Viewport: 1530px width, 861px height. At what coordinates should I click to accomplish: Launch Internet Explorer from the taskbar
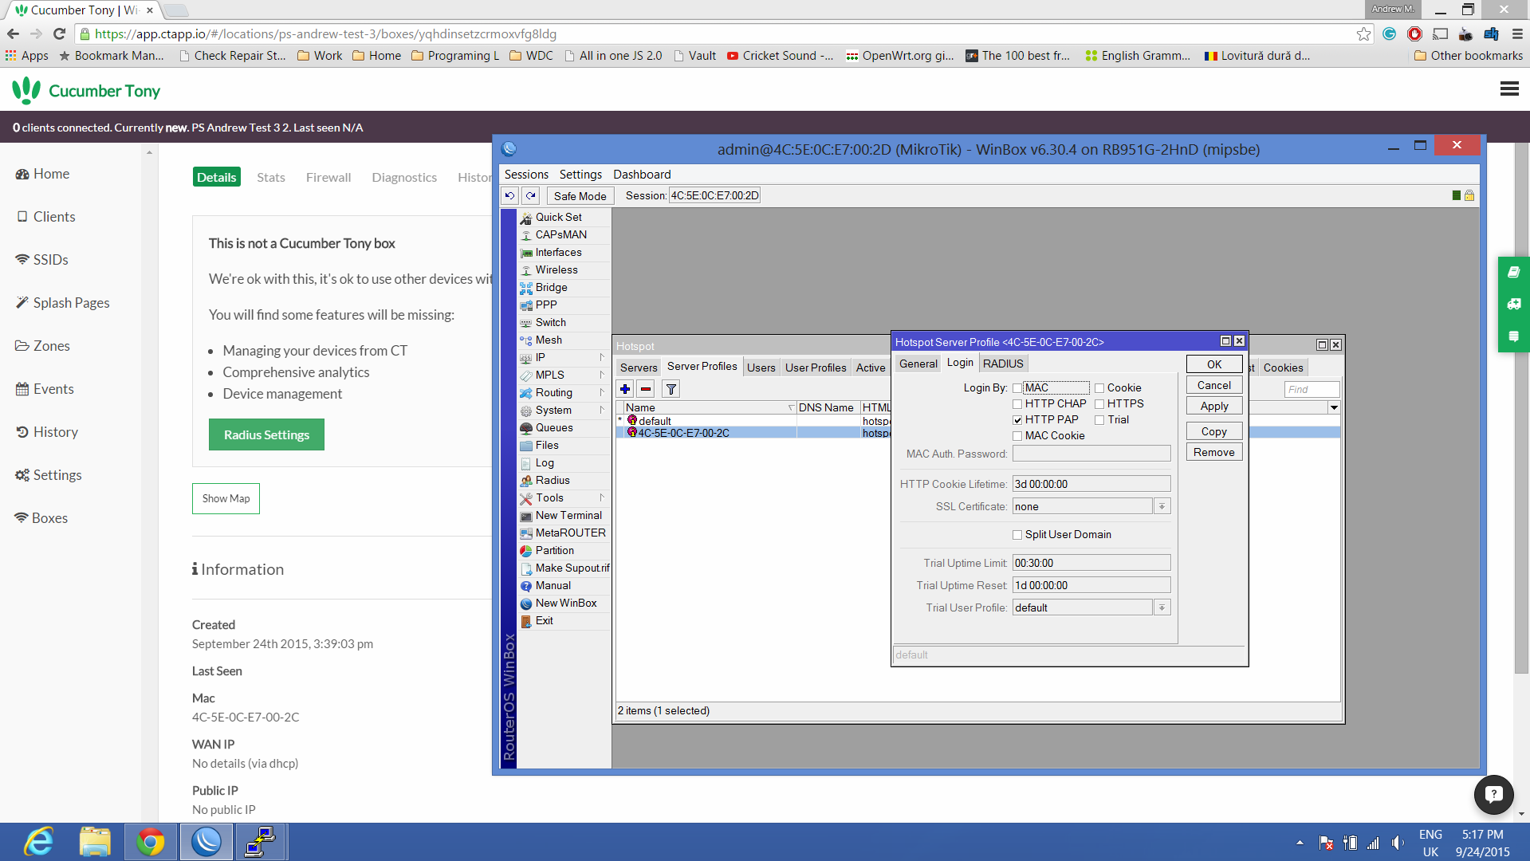(x=38, y=842)
